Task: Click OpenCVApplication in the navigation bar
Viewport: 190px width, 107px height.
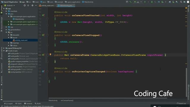Action: click(9, 2)
